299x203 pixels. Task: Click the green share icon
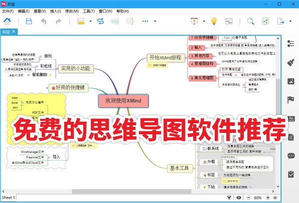click(265, 21)
